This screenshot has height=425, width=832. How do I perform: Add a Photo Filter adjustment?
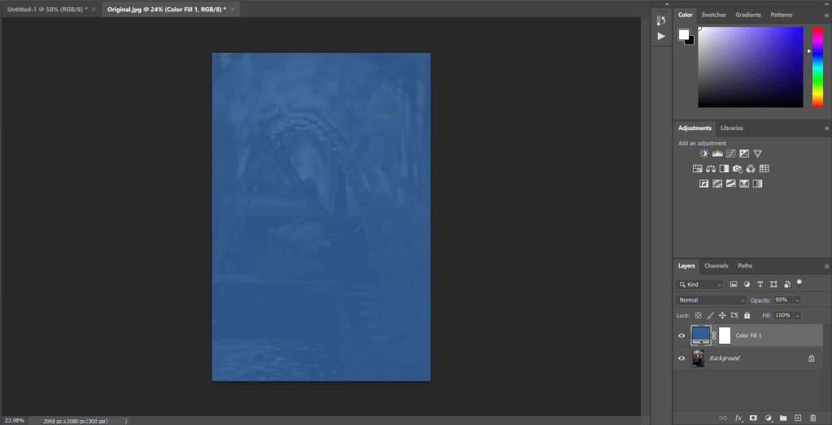pyautogui.click(x=737, y=169)
